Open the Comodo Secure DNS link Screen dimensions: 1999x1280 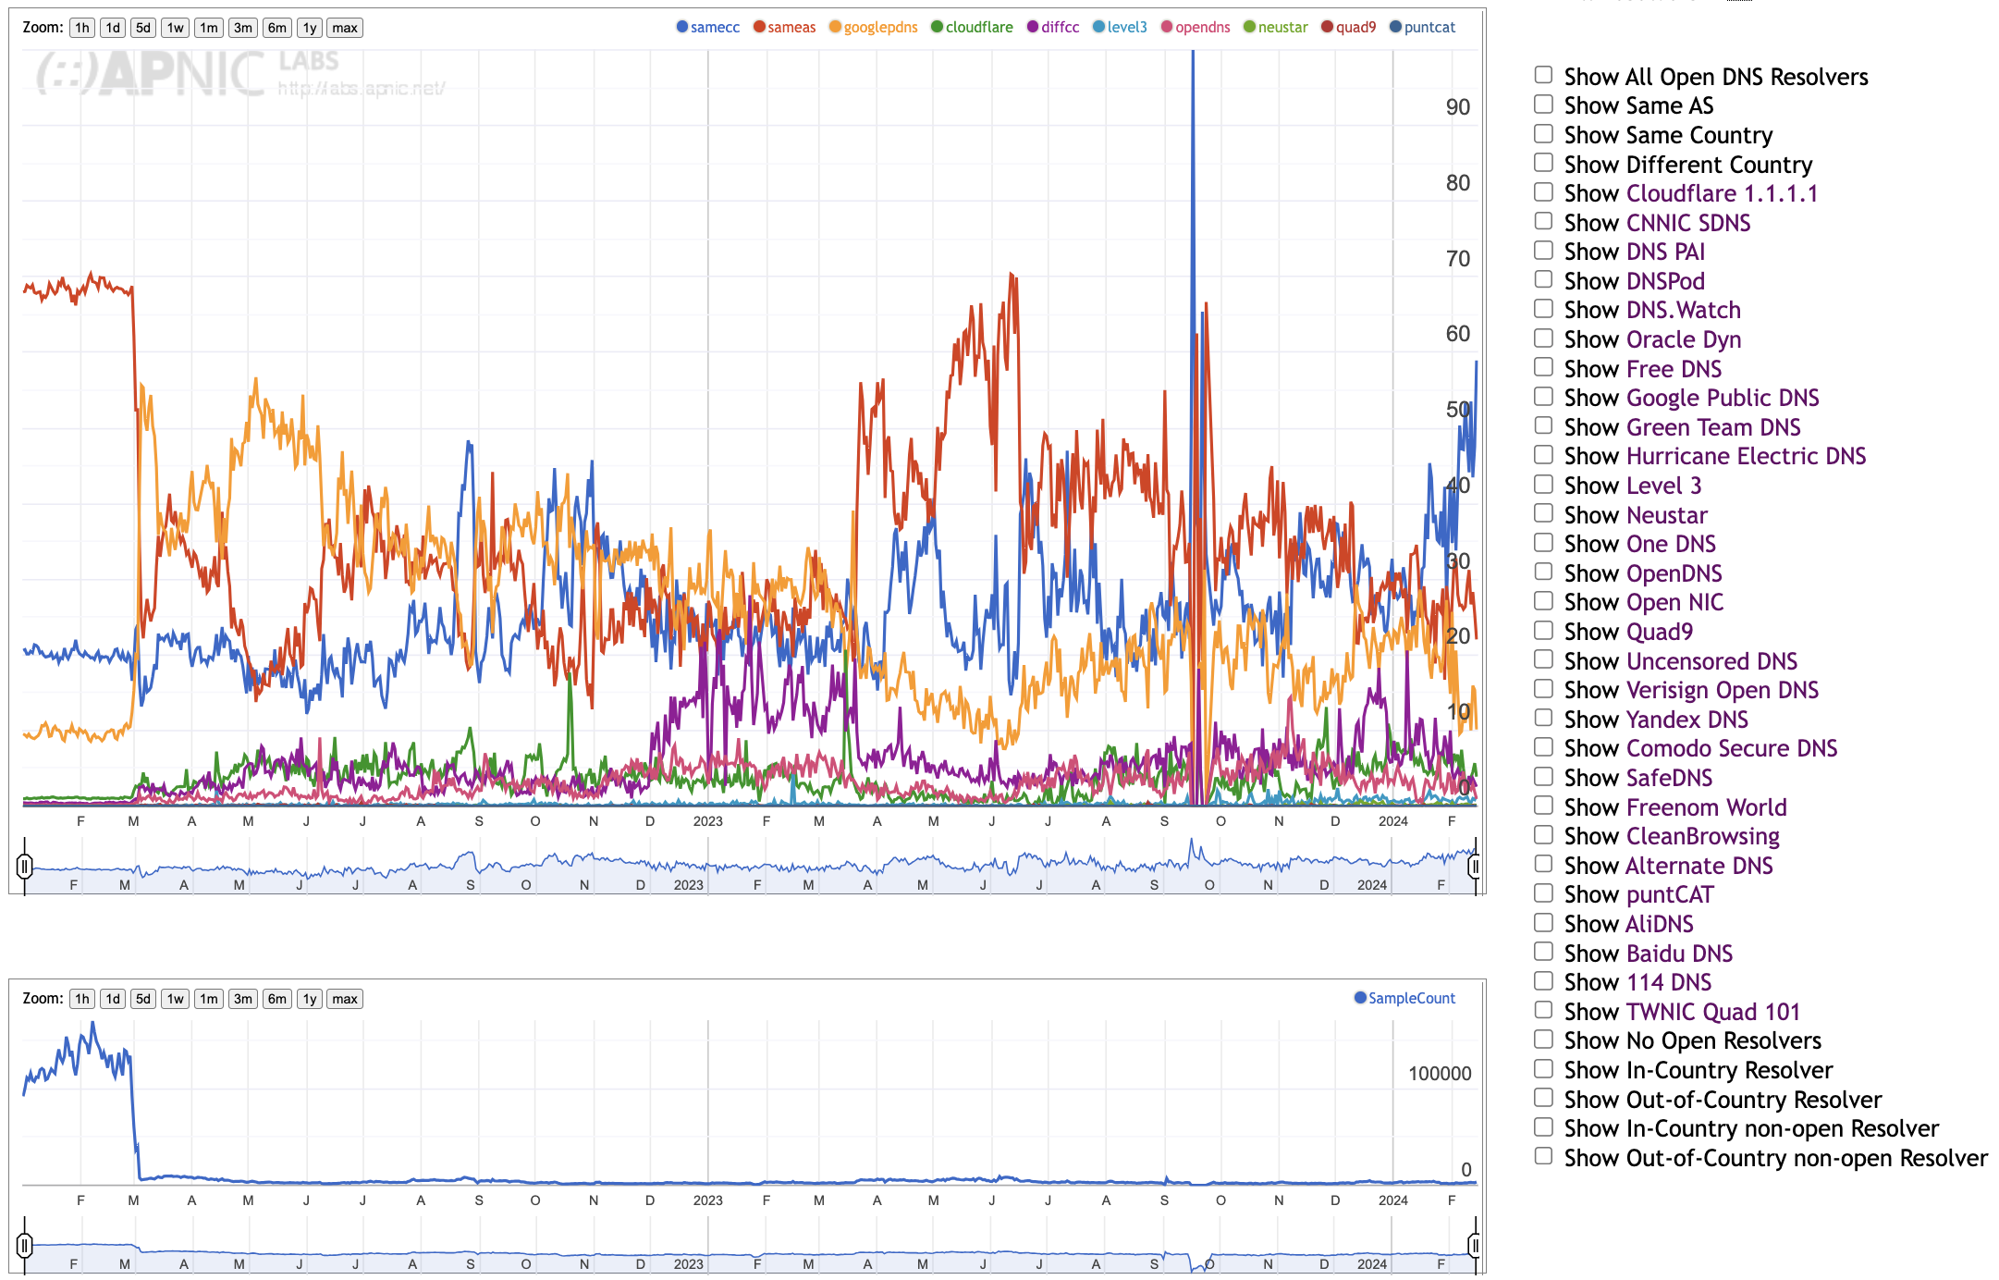pyautogui.click(x=1732, y=748)
